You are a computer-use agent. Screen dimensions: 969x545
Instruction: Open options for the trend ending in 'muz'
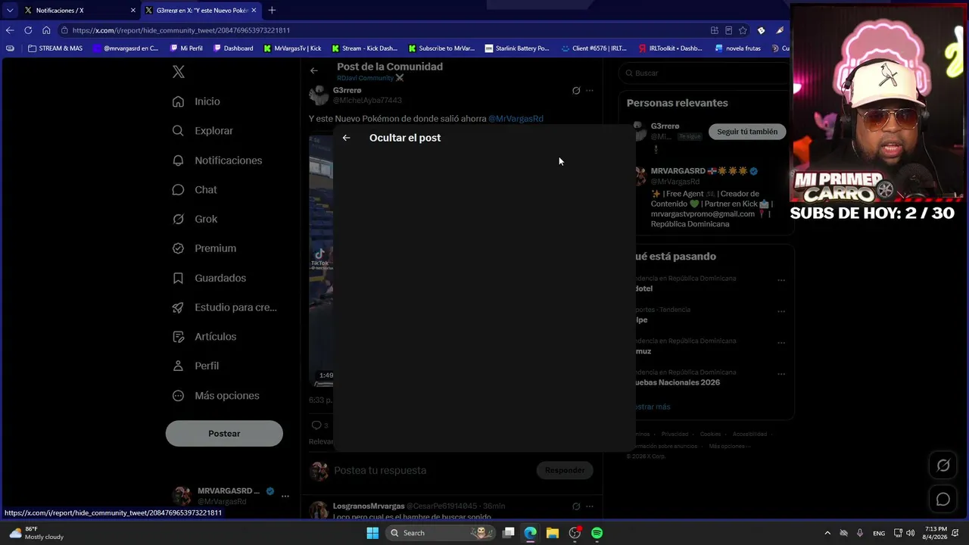781,343
